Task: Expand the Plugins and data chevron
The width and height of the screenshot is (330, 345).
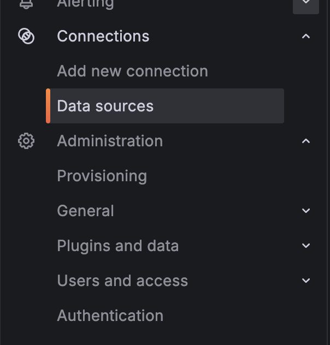Action: 306,246
